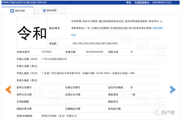Go to previous trademark with orange arrow

pos(8,90)
